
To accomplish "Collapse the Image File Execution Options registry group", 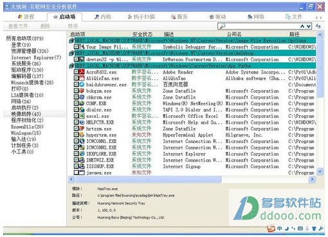I will (71, 41).
